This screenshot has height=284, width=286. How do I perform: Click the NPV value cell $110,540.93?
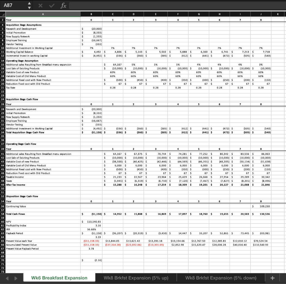[x=91, y=222]
